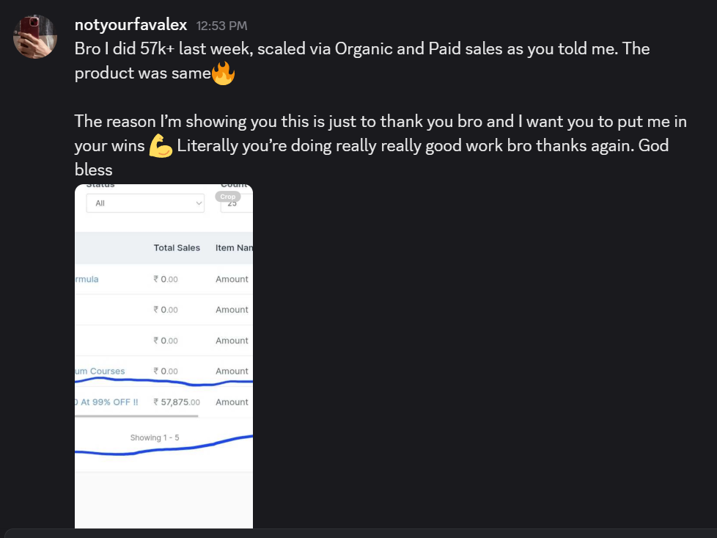Screen dimensions: 717x538
Task: Click the horizontal scrollbar under the table
Action: 136,416
